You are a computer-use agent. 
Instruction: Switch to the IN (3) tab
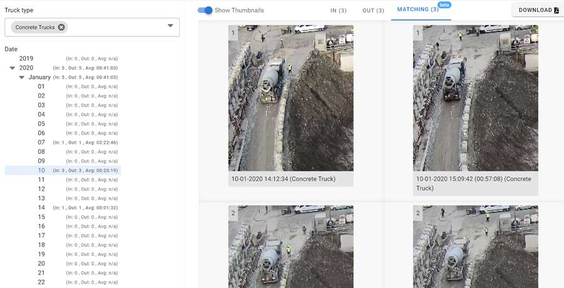[338, 11]
